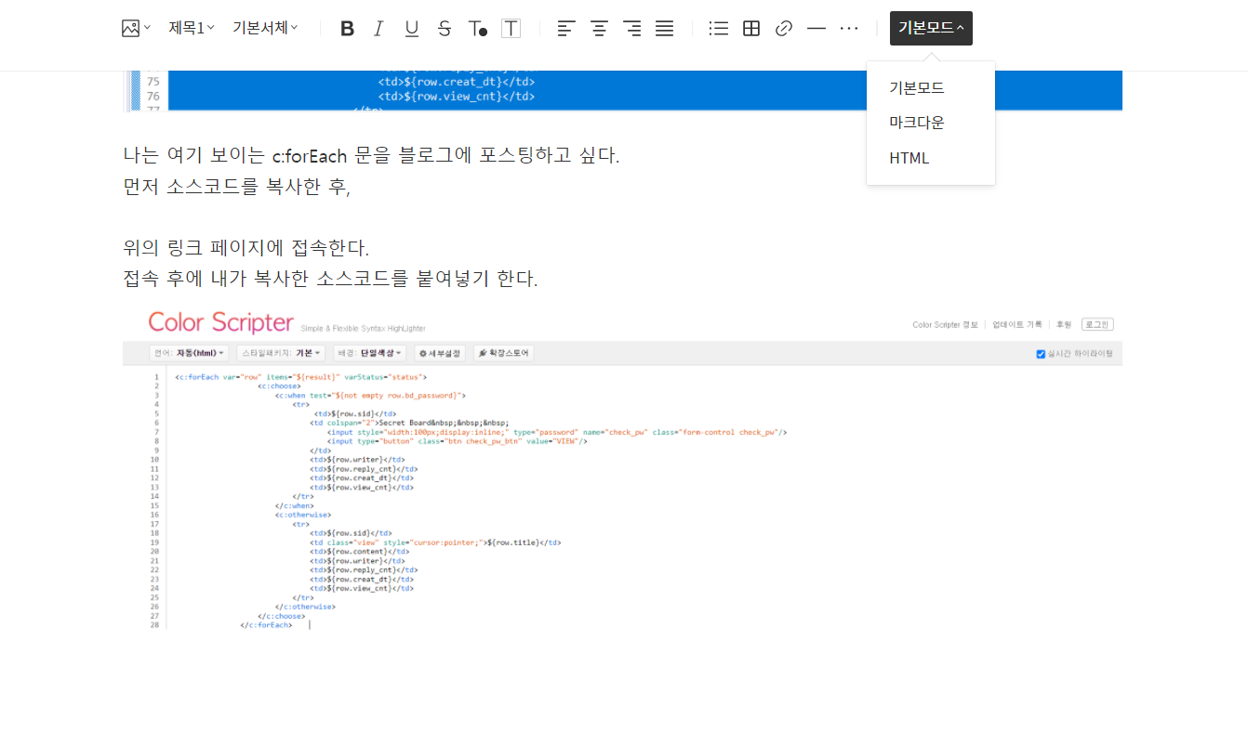This screenshot has width=1248, height=732.
Task: Click the line '위의 링크 페이지에 접속한다.'
Action: [246, 248]
